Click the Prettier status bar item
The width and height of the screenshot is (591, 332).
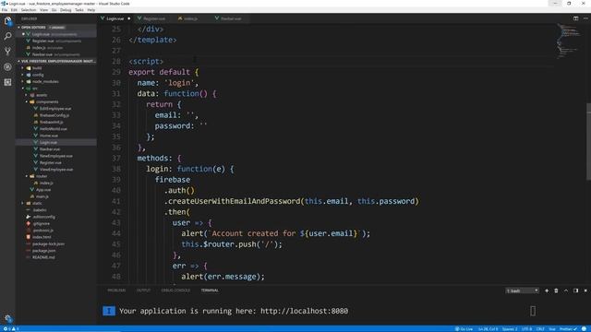(x=568, y=329)
